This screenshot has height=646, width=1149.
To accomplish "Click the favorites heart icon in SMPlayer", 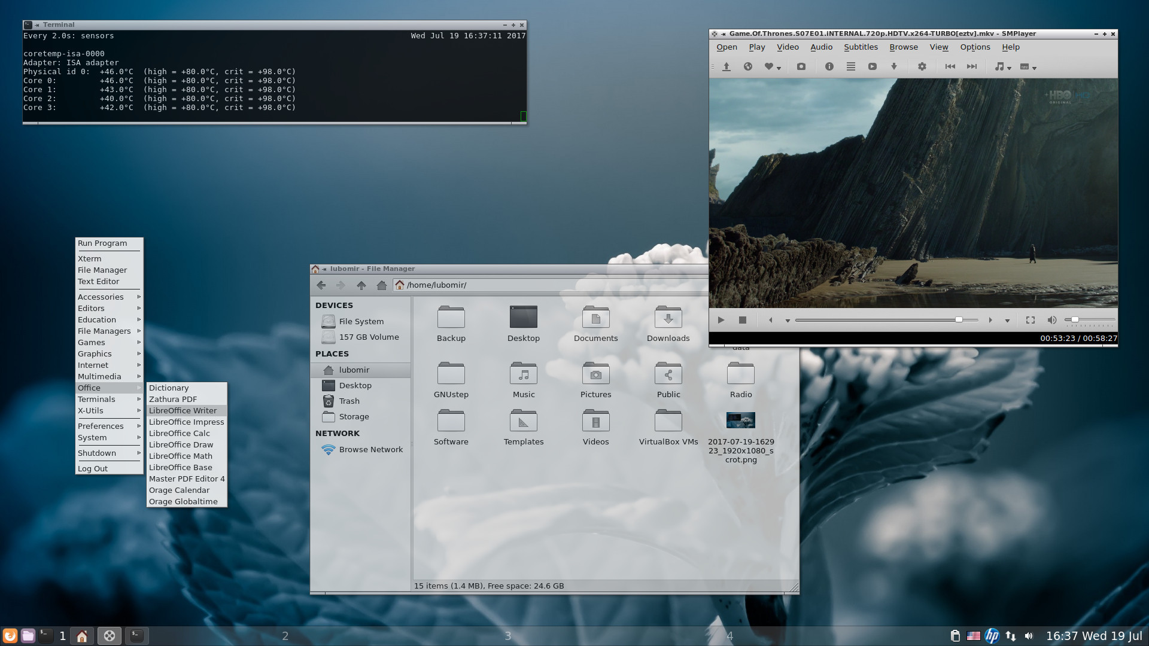I will coord(769,67).
